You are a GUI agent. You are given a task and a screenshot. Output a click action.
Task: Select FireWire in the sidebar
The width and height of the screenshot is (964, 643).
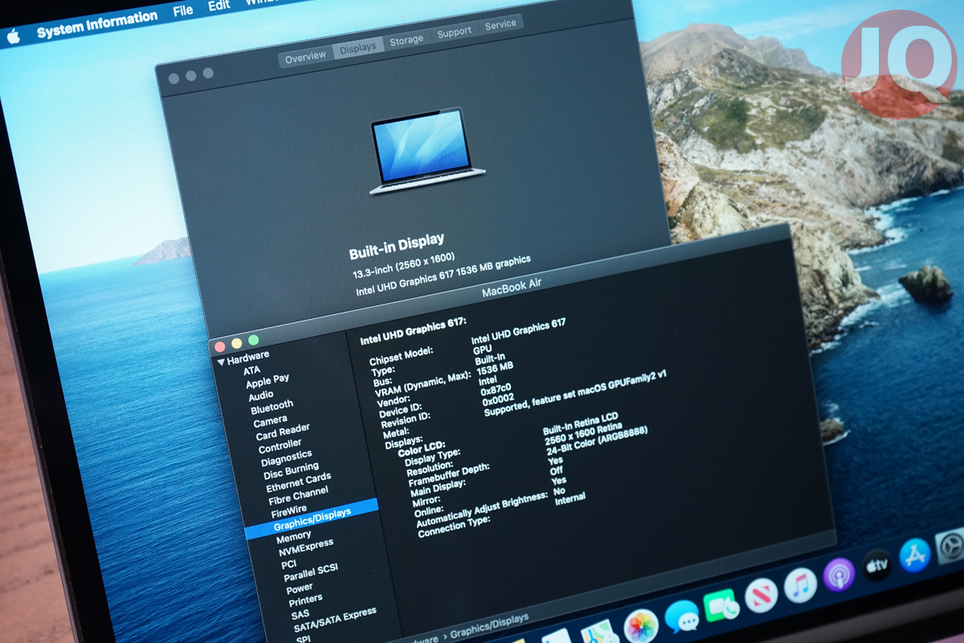(x=288, y=511)
